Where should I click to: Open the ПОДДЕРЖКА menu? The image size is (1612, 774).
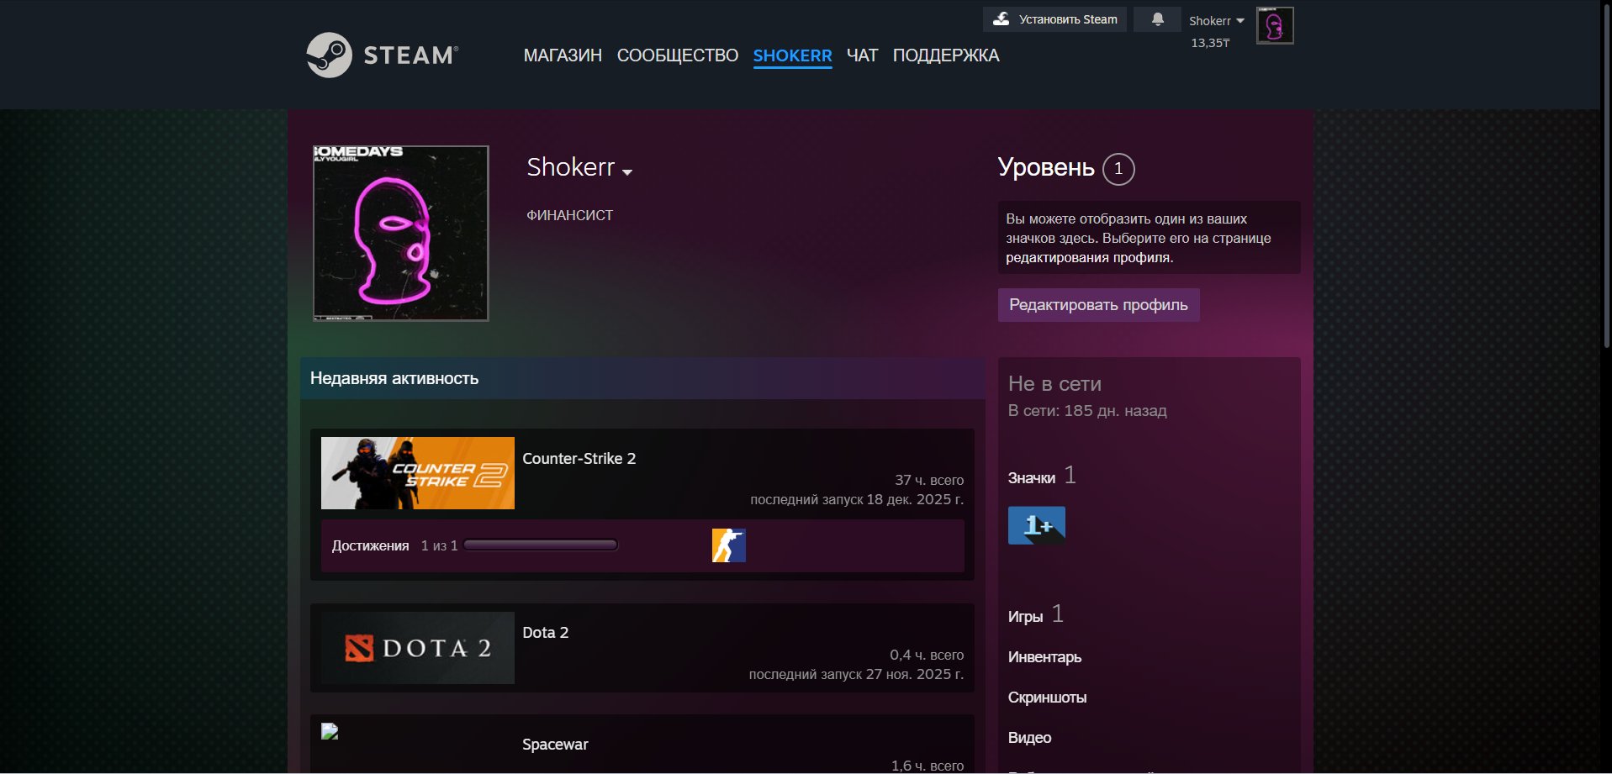coord(946,55)
